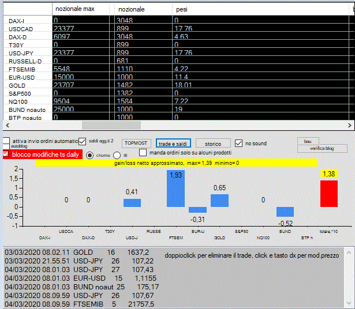Select trade 03/03/2020 08.02.11 GOLD
355x309 pixels.
[77, 253]
